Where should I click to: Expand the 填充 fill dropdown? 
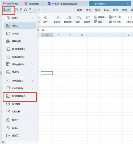click(99, 22)
